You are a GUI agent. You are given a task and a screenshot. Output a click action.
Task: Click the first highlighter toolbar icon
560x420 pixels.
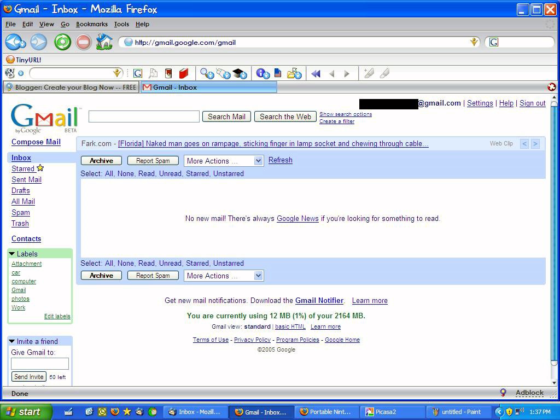[x=369, y=73]
